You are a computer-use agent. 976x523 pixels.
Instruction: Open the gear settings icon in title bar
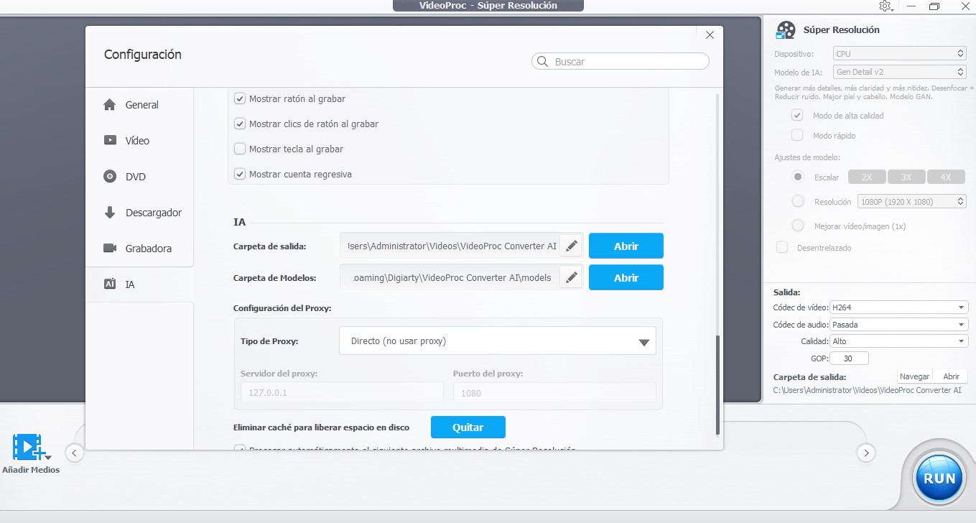[885, 6]
